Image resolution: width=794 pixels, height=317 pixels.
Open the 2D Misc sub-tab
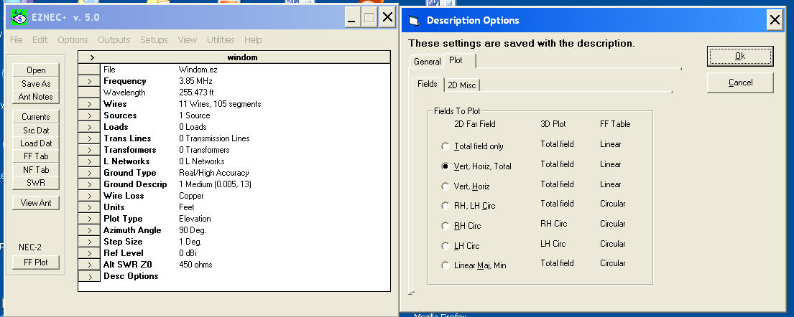(463, 85)
